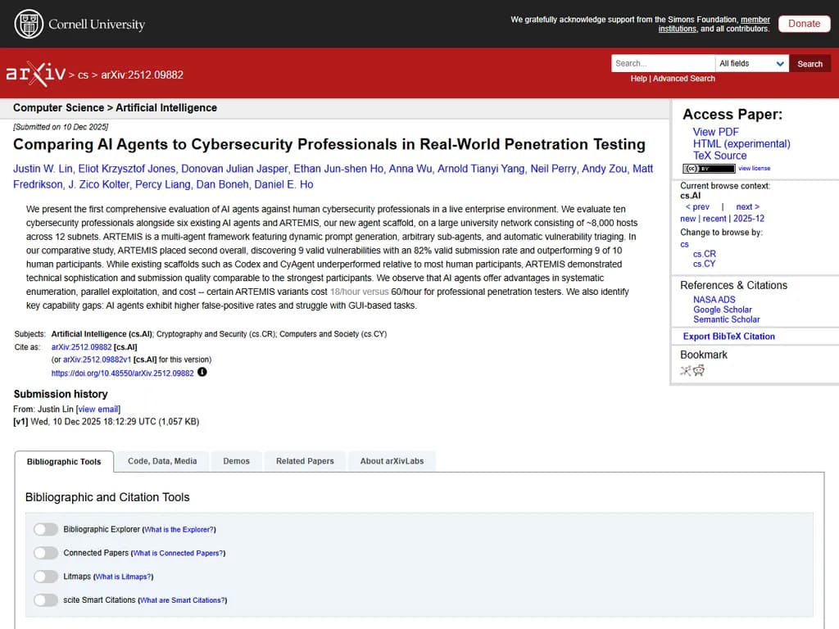The width and height of the screenshot is (839, 629).
Task: Toggle the Bibliographic Explorer switch
Action: point(46,530)
